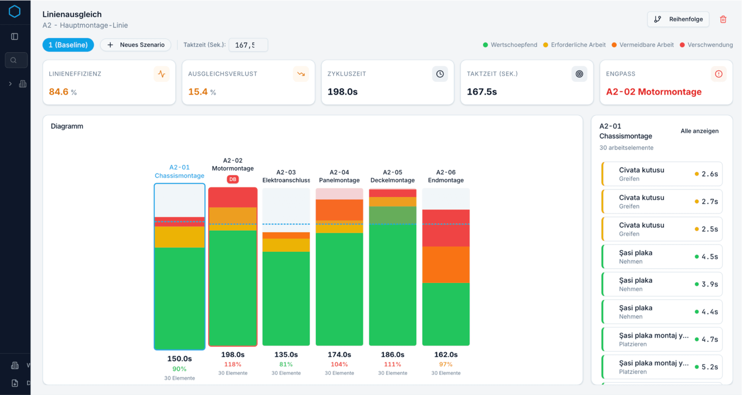Image resolution: width=742 pixels, height=395 pixels.
Task: Toggle the sidebar panel icon
Action: [15, 37]
